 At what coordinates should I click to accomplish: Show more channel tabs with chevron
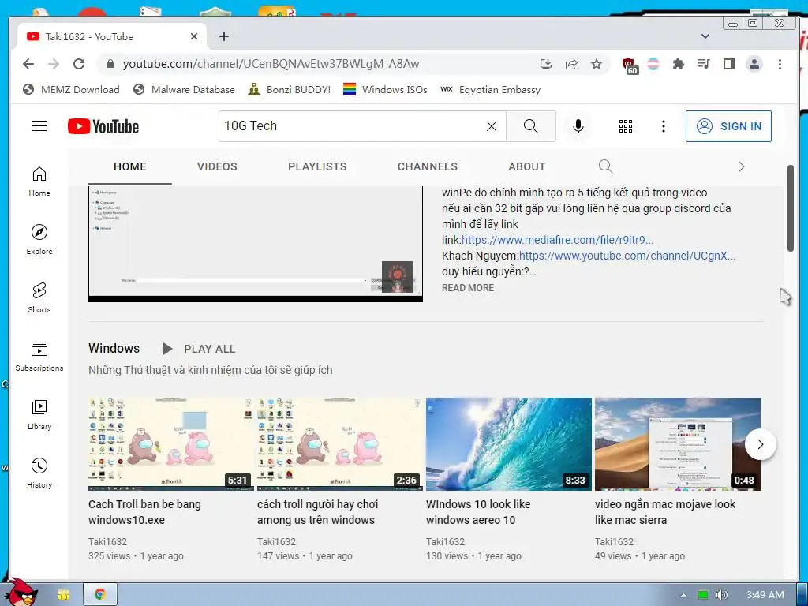pyautogui.click(x=742, y=166)
